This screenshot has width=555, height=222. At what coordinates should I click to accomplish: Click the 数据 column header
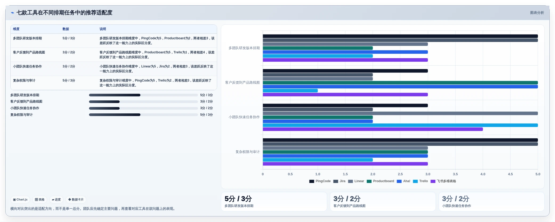pos(66,29)
